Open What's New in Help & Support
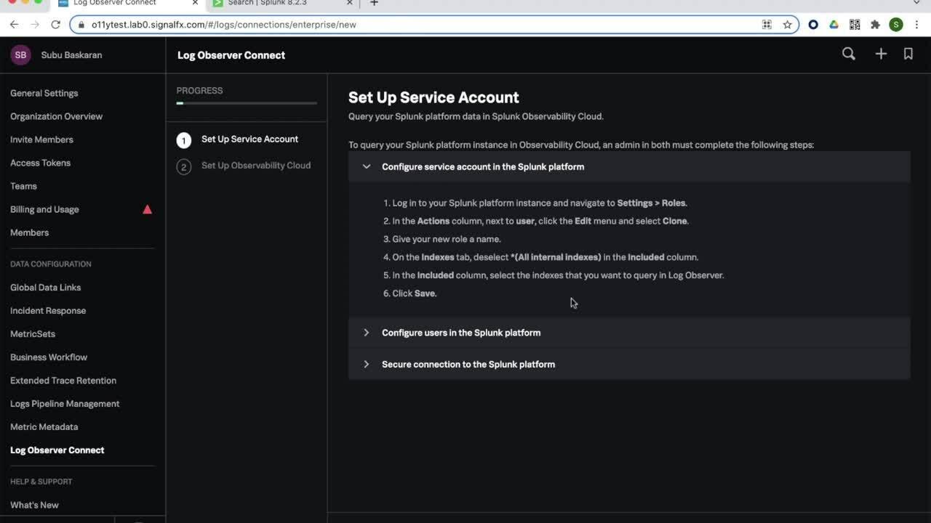The width and height of the screenshot is (931, 523). tap(34, 505)
